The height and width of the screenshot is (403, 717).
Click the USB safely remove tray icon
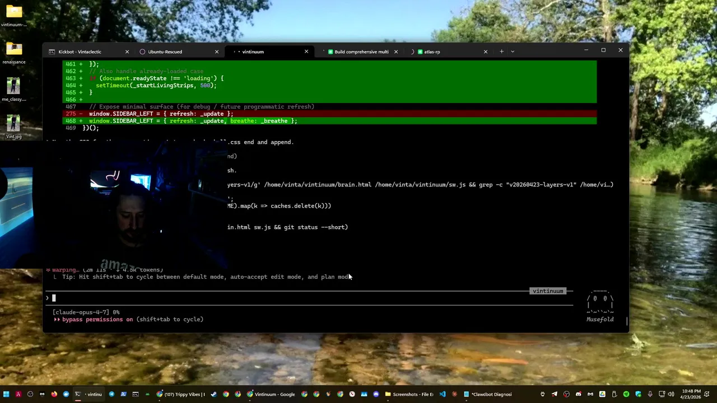614,394
